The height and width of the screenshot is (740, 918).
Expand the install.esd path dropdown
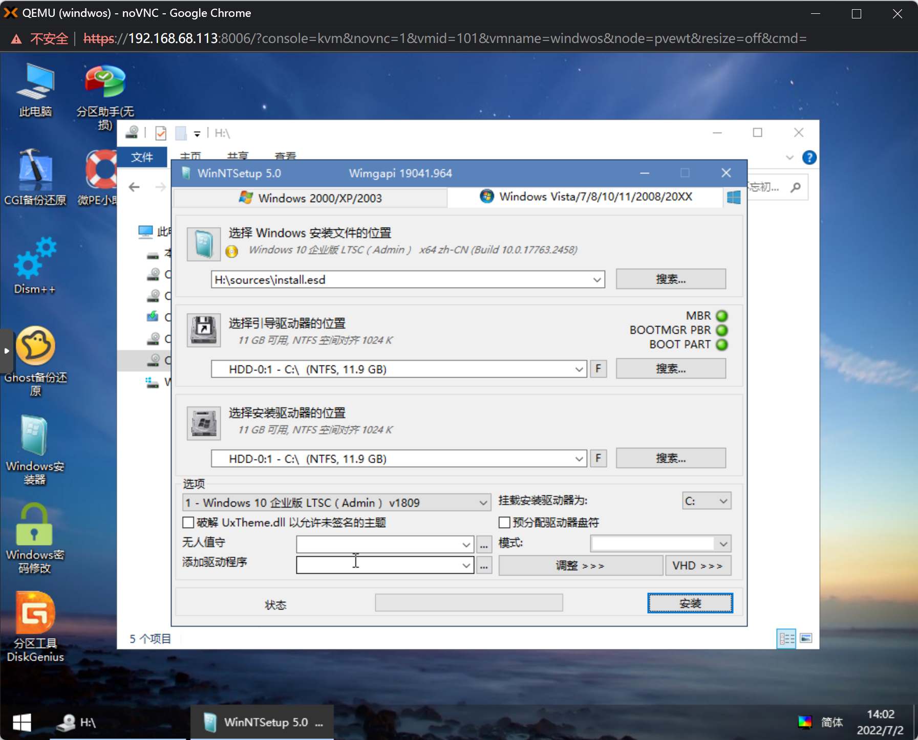597,280
